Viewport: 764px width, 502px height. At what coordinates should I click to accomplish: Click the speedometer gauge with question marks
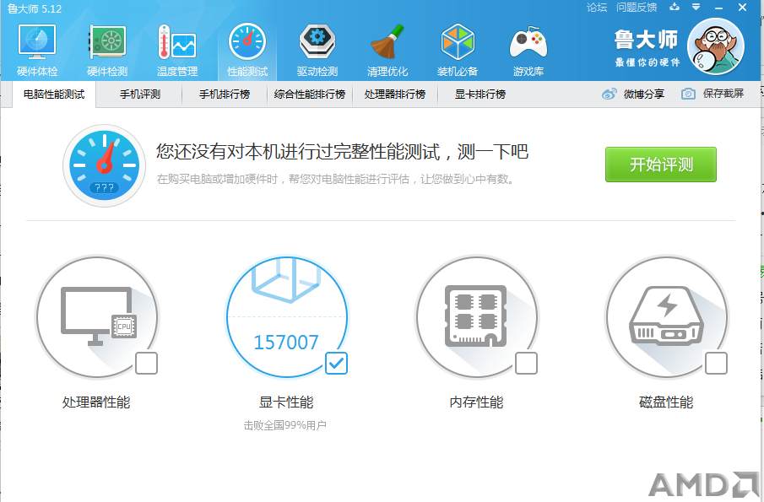105,165
